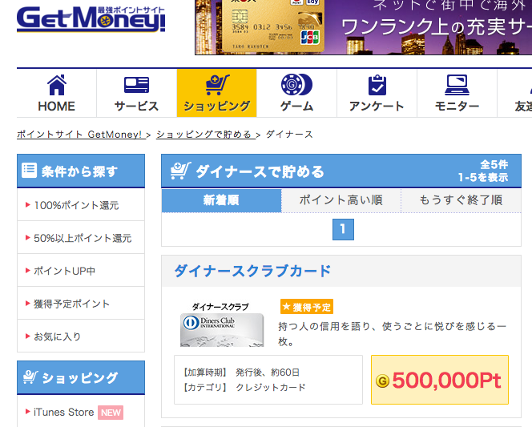Follow the ポイントサイト GetMoney! breadcrumb link
Screen dimensions: 532x427
(x=81, y=135)
